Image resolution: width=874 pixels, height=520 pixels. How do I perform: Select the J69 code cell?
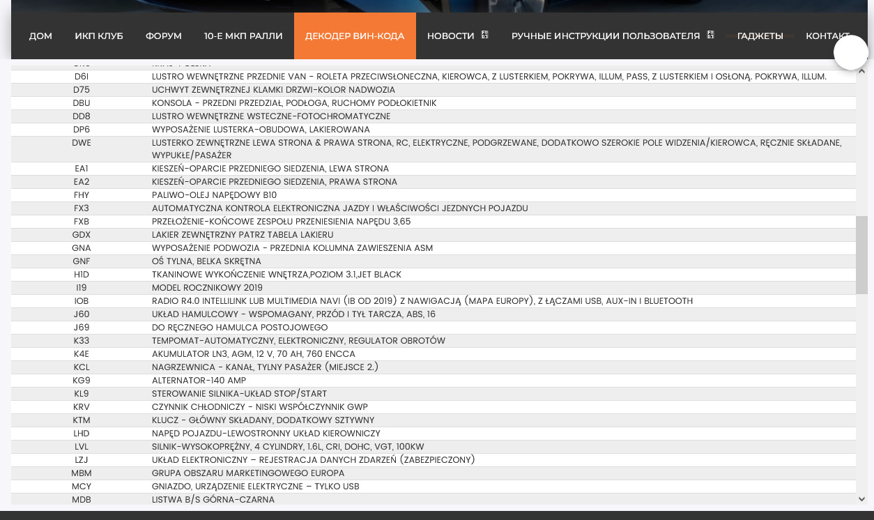click(x=82, y=328)
